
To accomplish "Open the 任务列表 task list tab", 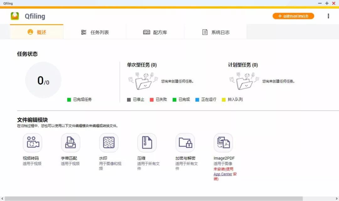I will pos(95,32).
